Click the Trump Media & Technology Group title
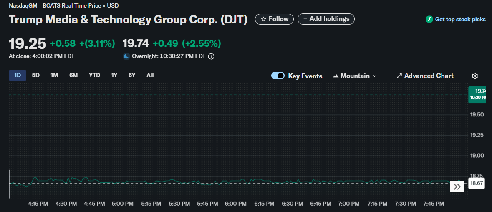The height and width of the screenshot is (212, 492). click(x=128, y=20)
